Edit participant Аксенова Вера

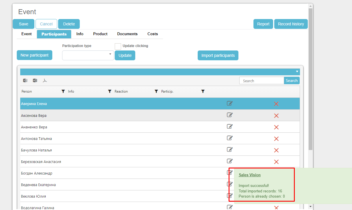pyautogui.click(x=230, y=115)
